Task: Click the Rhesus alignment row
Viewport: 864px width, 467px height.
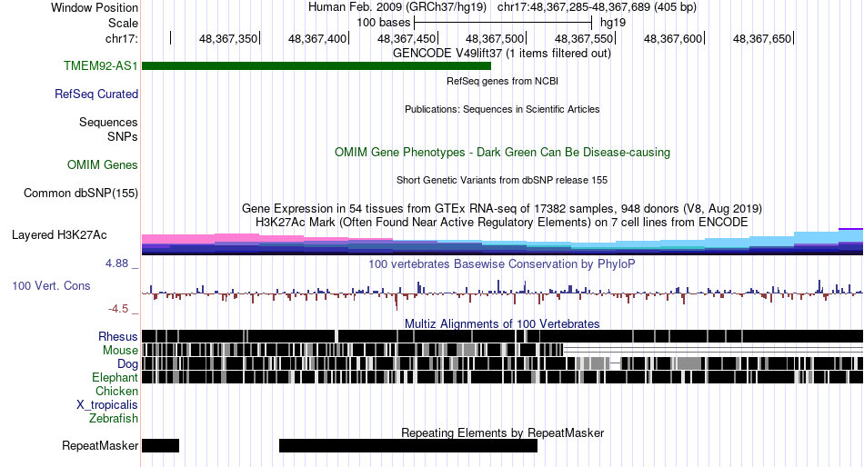Action: (x=502, y=336)
